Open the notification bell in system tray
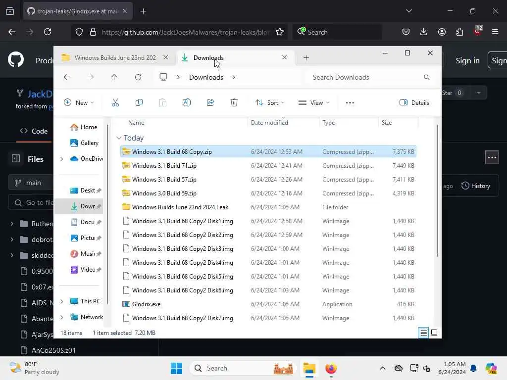The image size is (507, 380). [473, 368]
